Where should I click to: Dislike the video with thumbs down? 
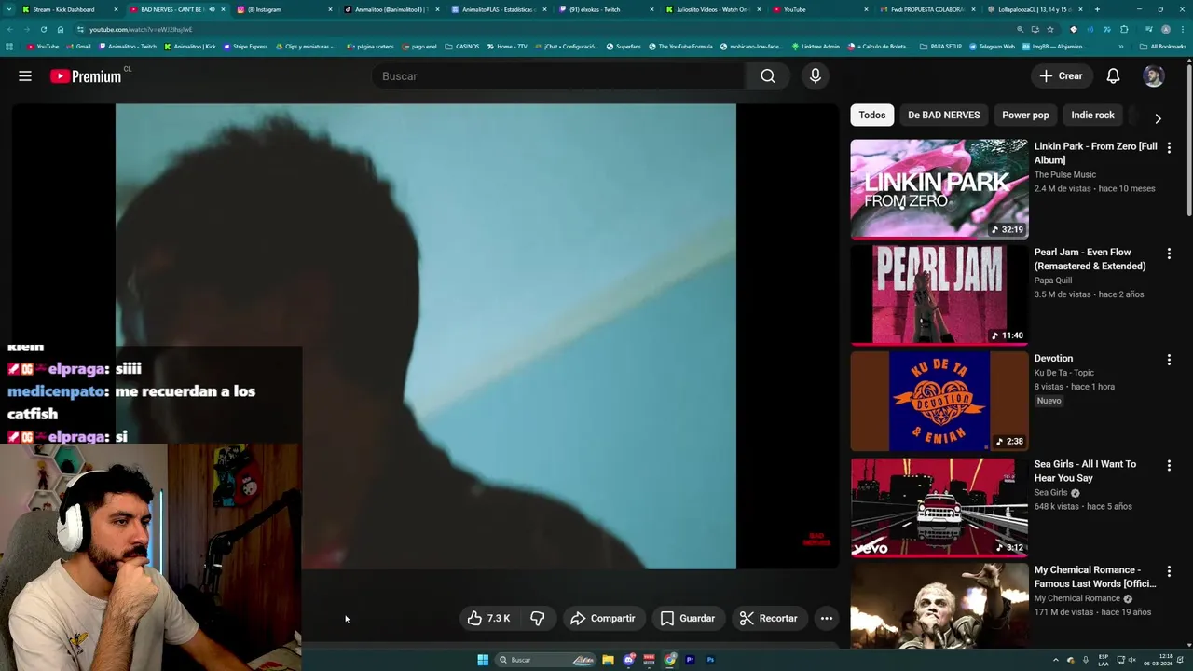[x=537, y=618]
